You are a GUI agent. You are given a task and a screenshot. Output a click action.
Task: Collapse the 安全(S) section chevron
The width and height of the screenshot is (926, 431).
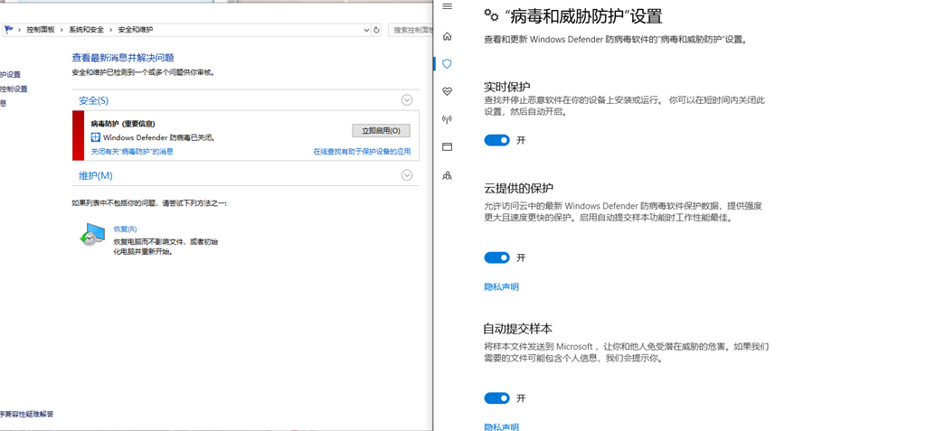click(x=407, y=100)
